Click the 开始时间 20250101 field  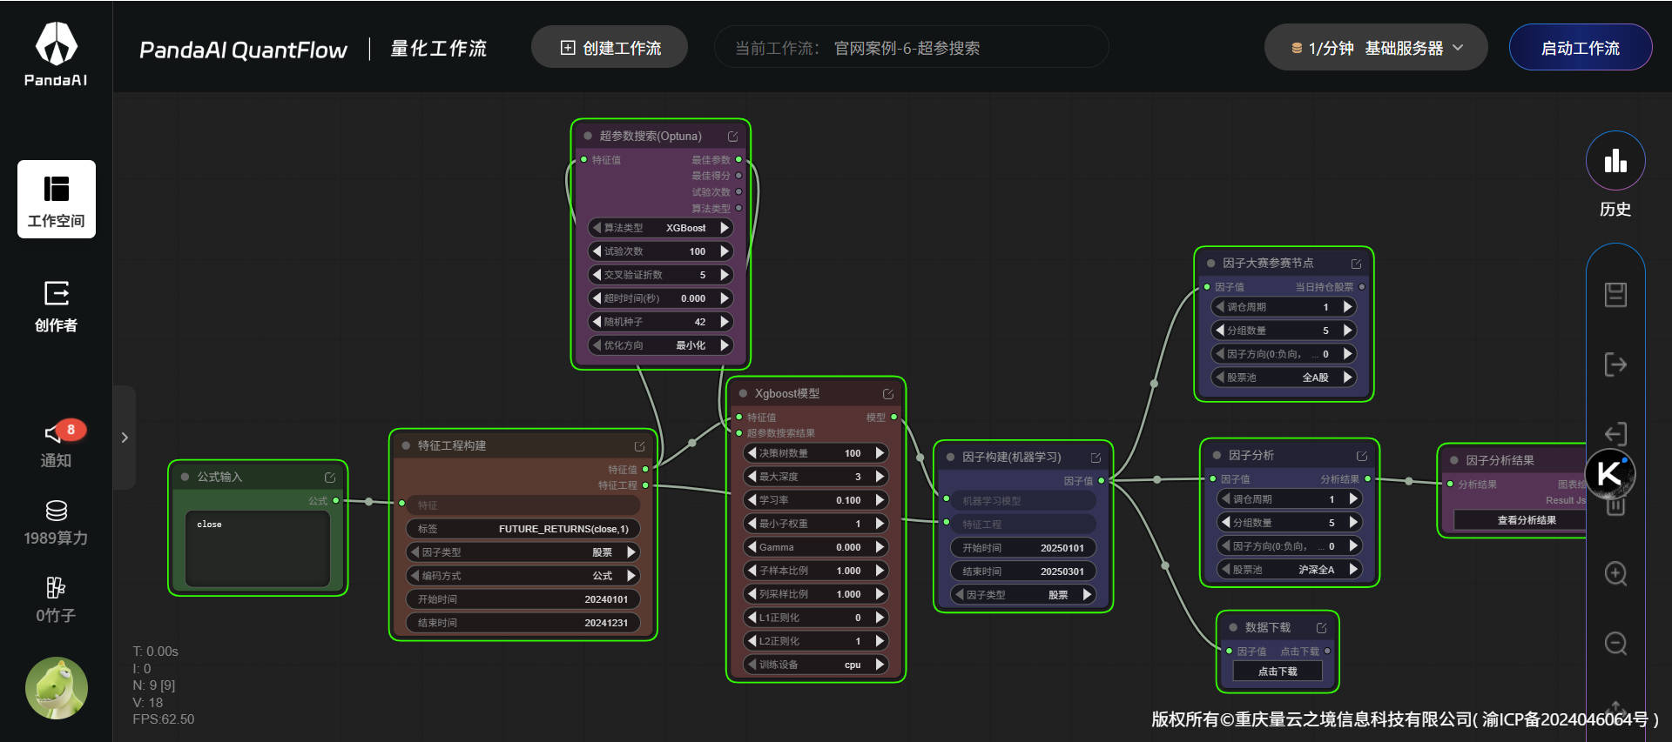(x=1023, y=548)
